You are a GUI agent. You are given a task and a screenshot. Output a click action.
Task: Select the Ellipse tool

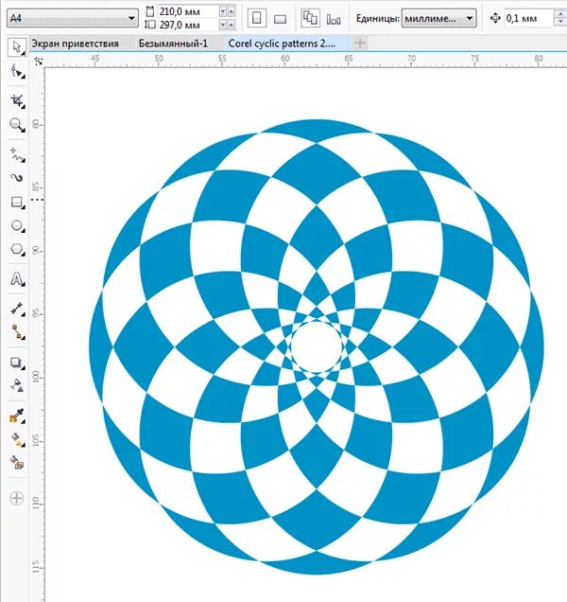17,225
